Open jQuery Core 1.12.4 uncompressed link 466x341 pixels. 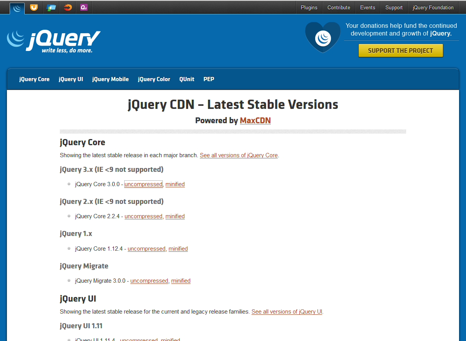pos(147,249)
